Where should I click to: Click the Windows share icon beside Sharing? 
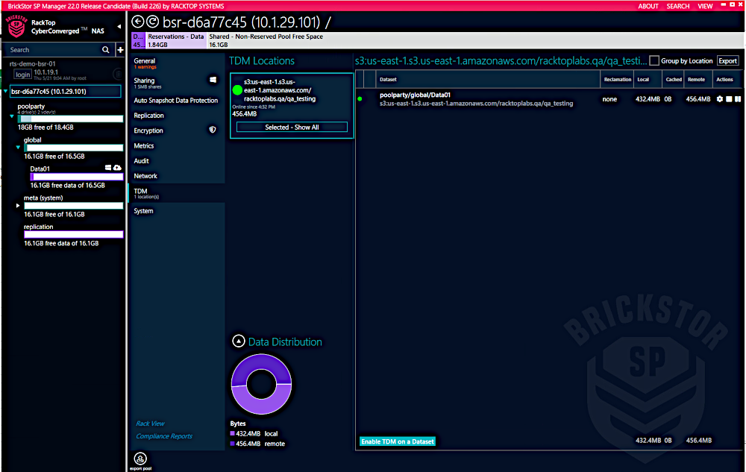point(213,80)
